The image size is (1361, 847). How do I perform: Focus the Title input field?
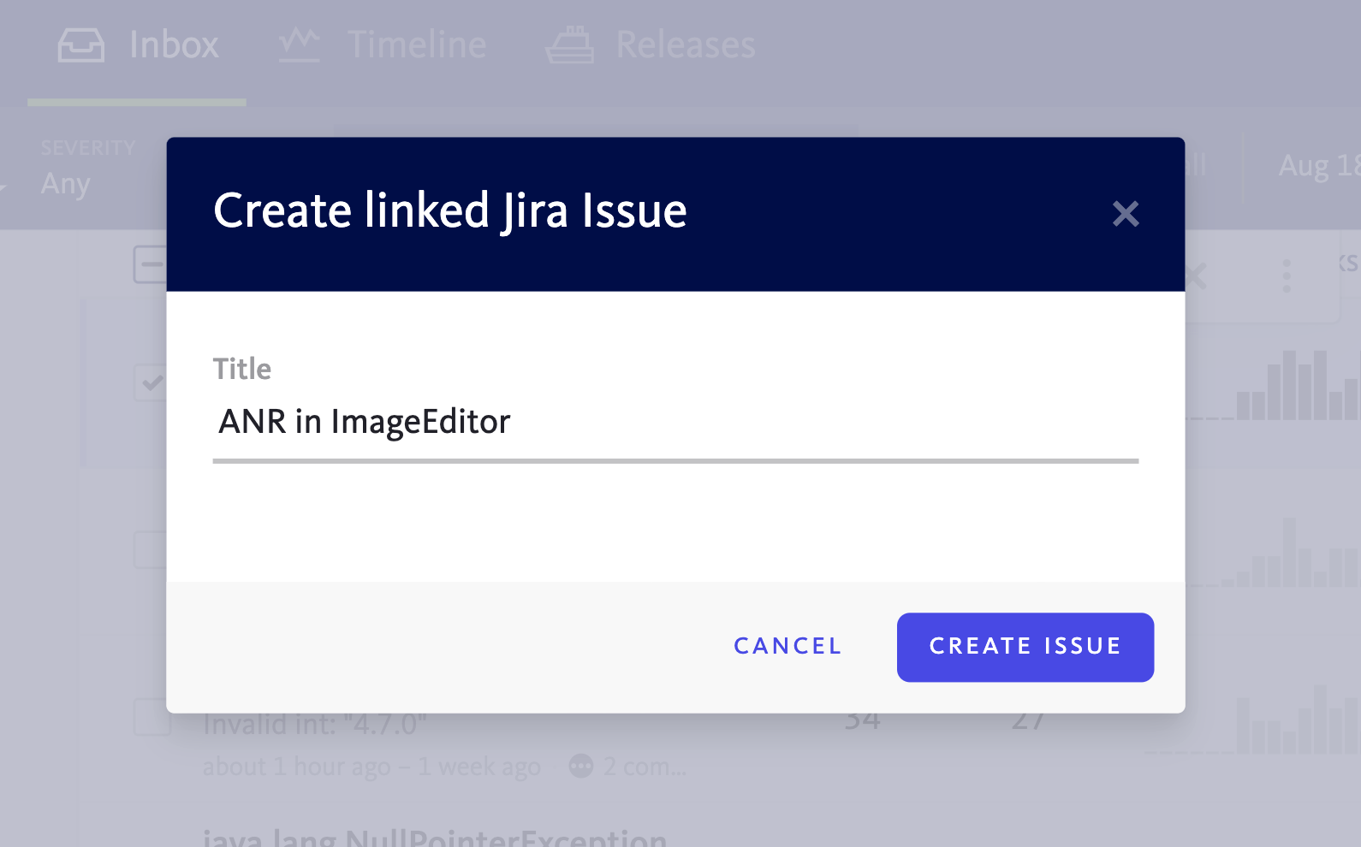click(675, 423)
